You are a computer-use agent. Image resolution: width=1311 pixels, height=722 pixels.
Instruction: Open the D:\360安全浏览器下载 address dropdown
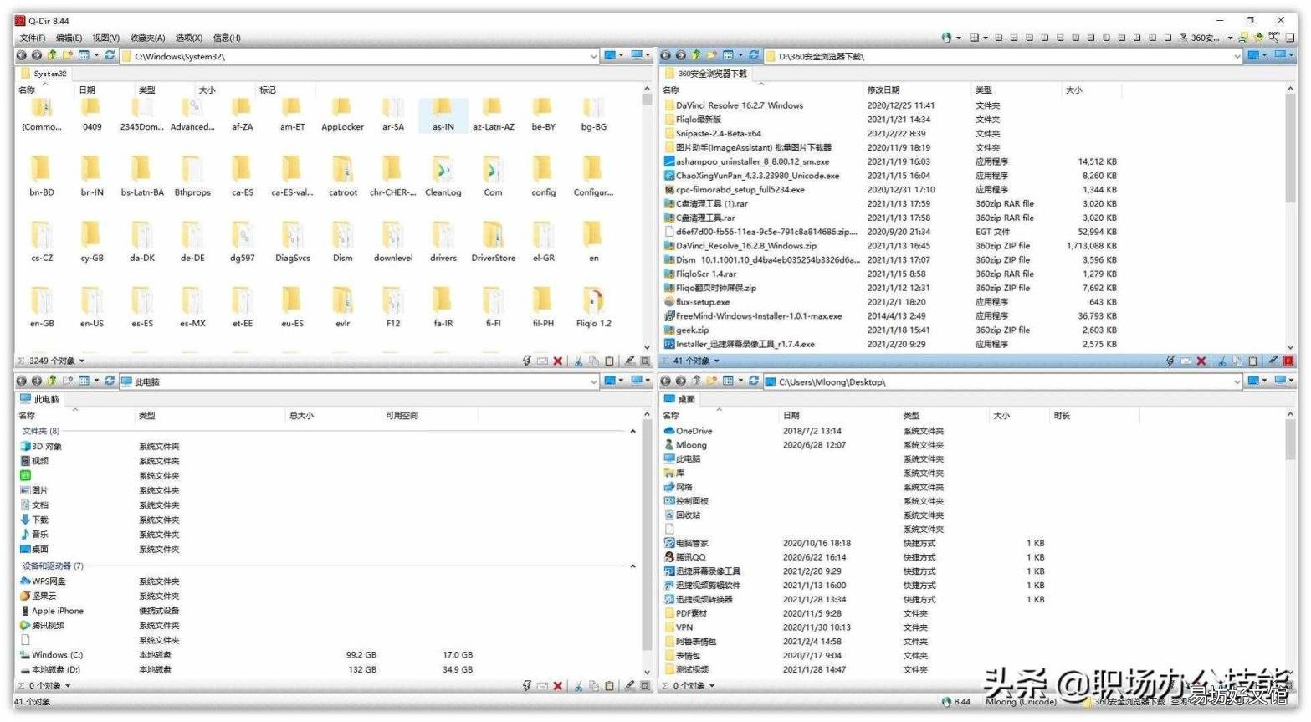tap(1237, 56)
